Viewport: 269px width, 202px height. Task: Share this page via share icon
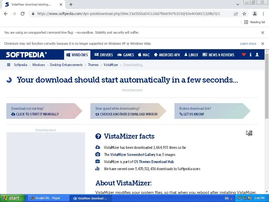point(236,14)
